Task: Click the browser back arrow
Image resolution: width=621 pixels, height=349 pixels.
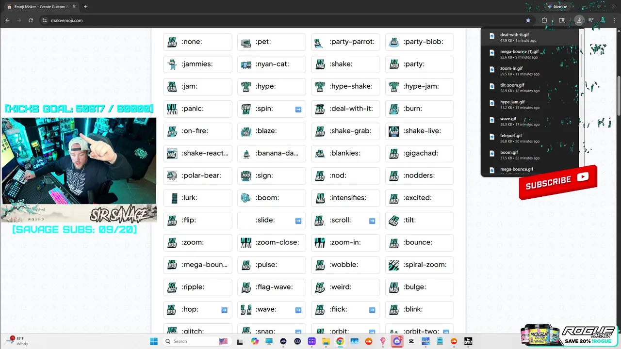Action: [7, 20]
